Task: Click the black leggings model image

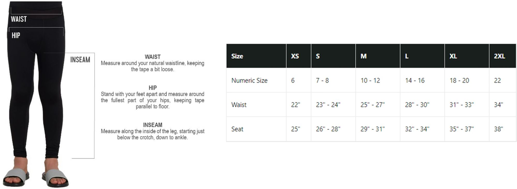Action: coord(36,103)
